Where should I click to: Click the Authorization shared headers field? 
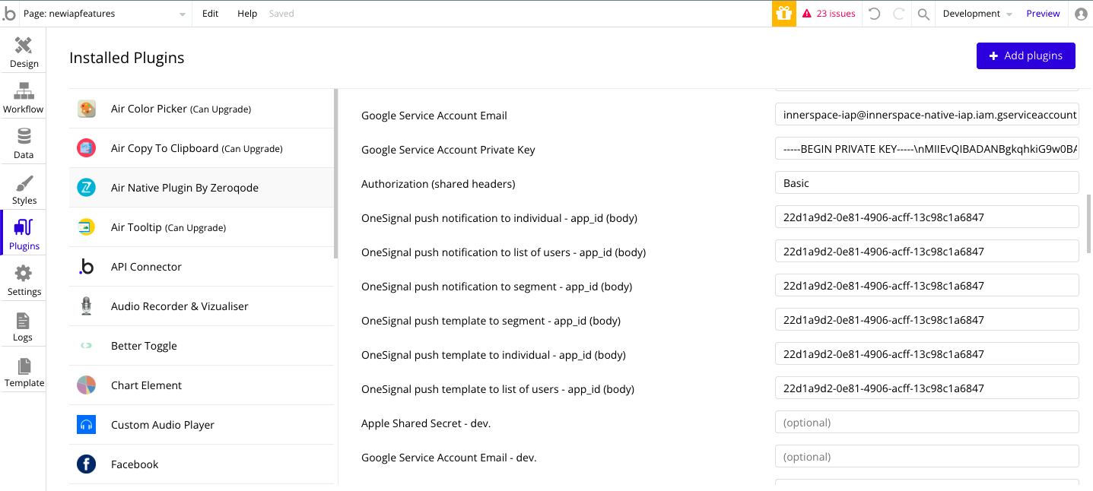pyautogui.click(x=926, y=183)
